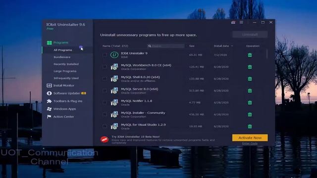Sort by Install date column arrow
Image resolution: width=317 pixels, height=178 pixels.
[x=232, y=46]
